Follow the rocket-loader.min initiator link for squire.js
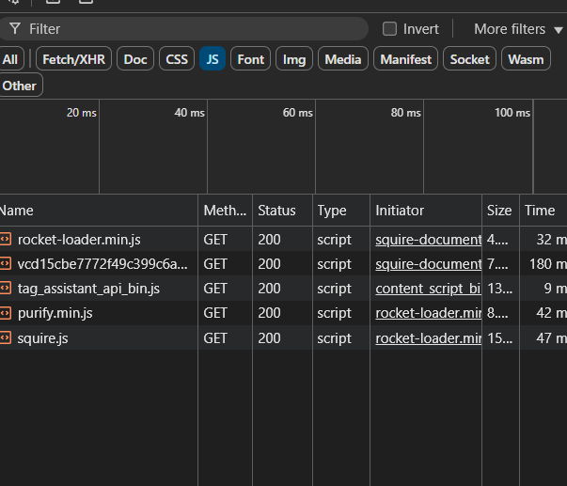This screenshot has width=567, height=486. tap(428, 337)
